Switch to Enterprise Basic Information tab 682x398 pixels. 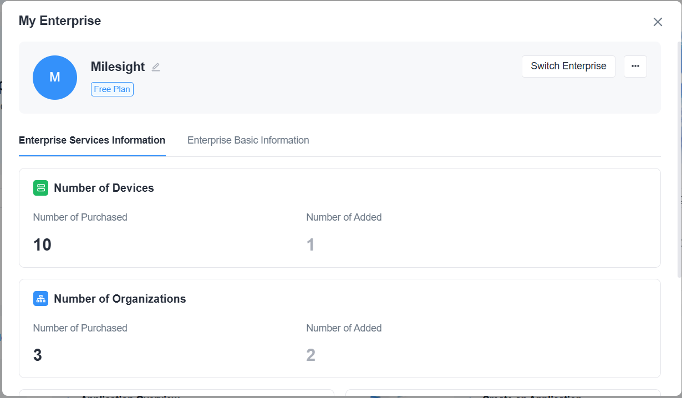coord(248,140)
